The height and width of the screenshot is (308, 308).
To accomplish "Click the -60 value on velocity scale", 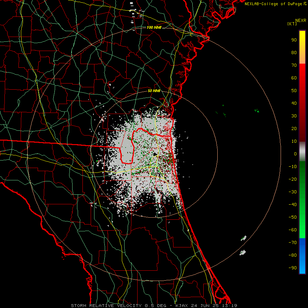I will [x=293, y=230].
